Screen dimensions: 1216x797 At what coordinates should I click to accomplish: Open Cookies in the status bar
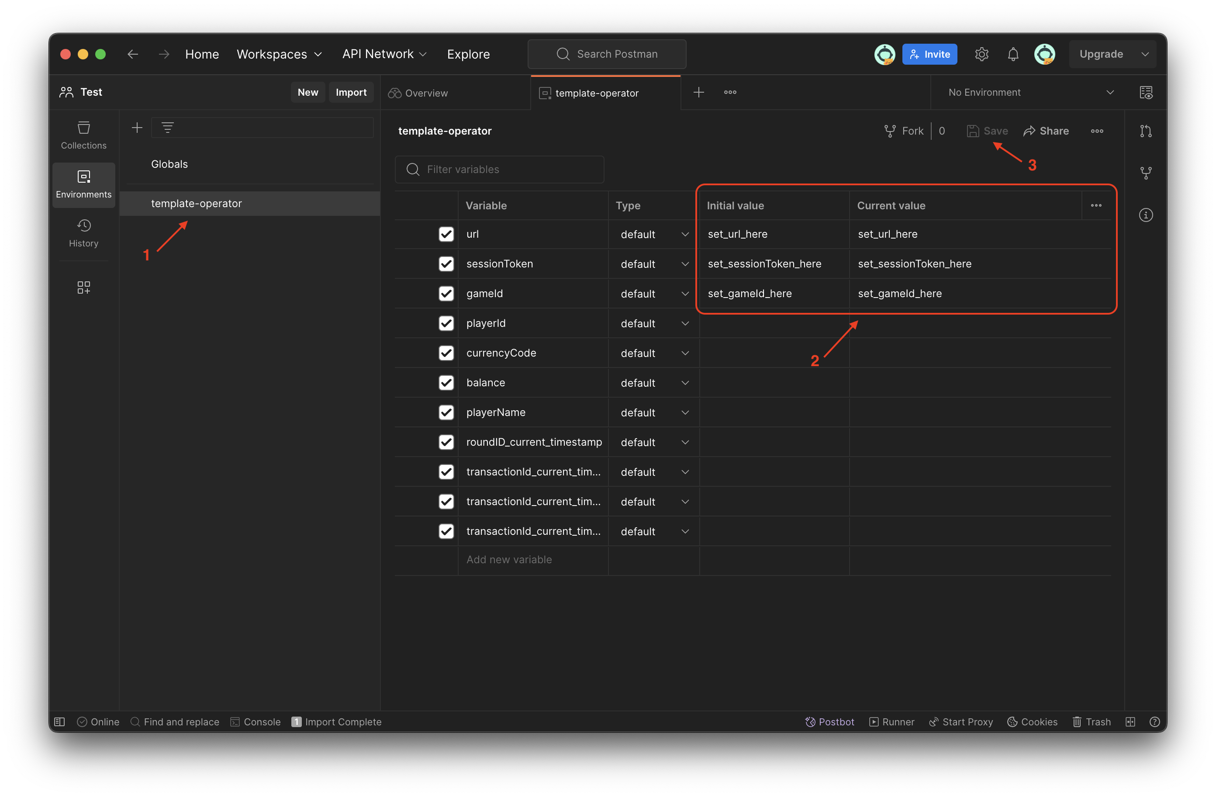[x=1032, y=721]
